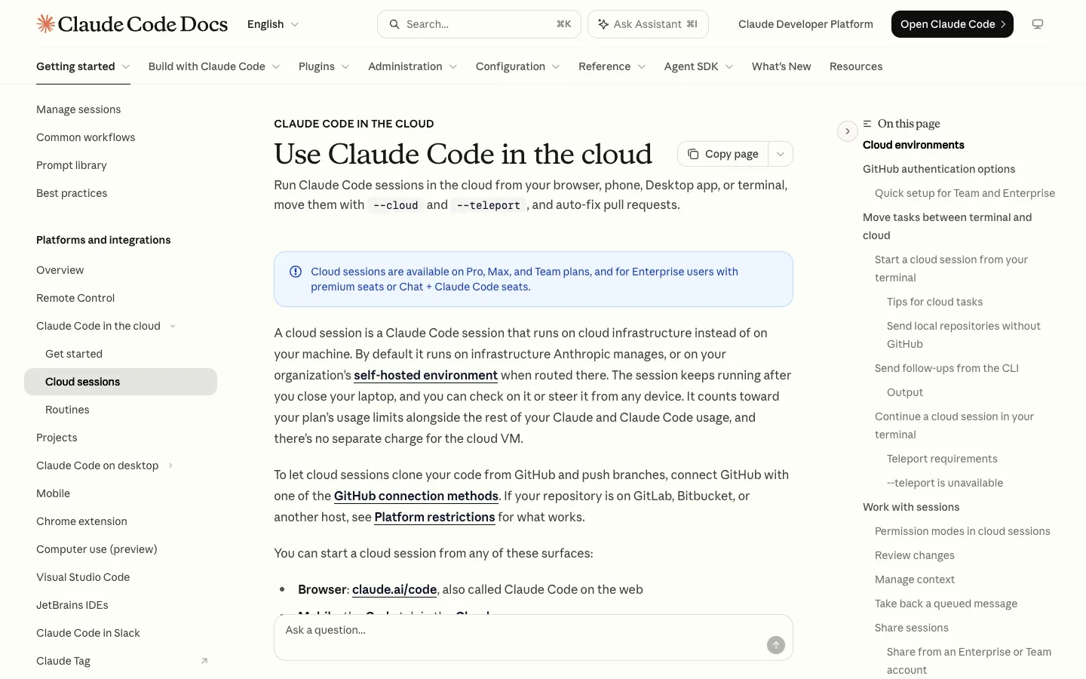Visit Claude Developer Platform link
The height and width of the screenshot is (679, 1086).
(x=805, y=24)
